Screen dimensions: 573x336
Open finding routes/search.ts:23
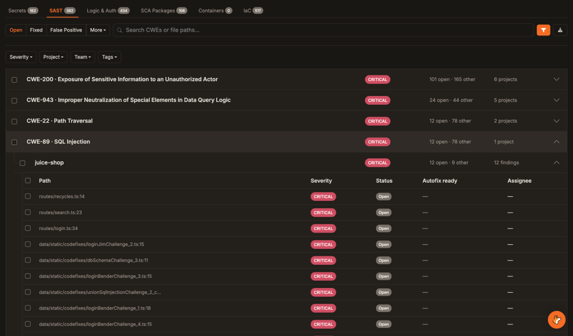[x=60, y=212]
